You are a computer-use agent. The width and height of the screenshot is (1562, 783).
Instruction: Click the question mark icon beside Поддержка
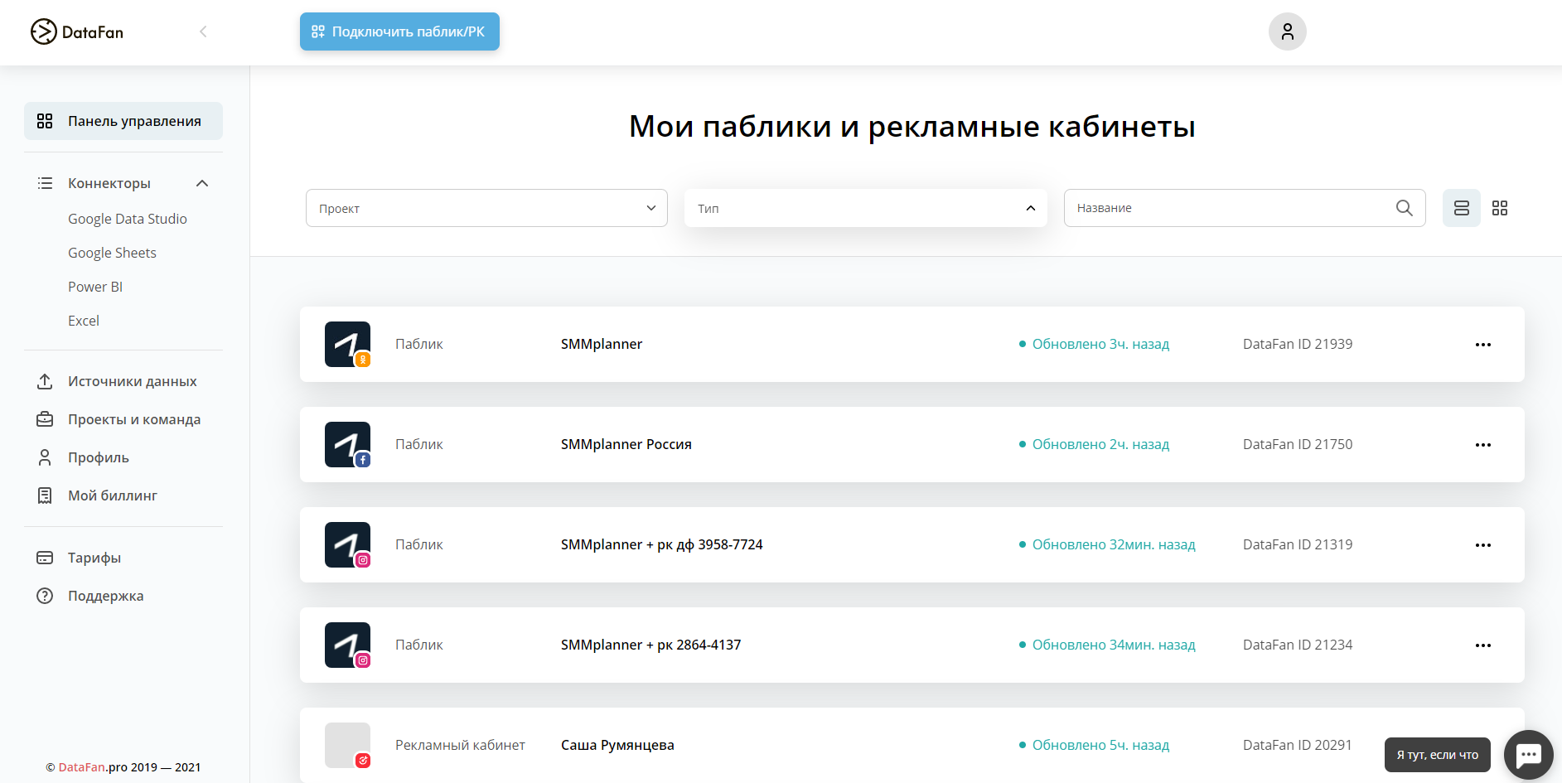[x=45, y=596]
